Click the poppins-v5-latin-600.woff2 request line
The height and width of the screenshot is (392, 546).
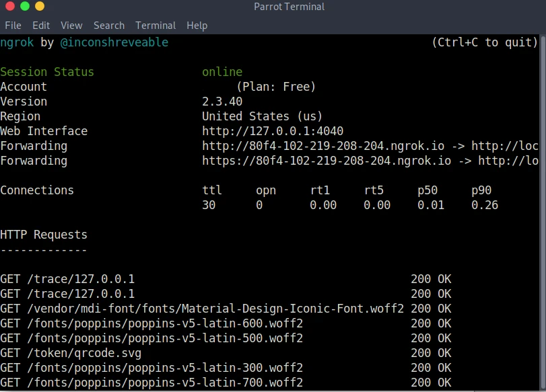pos(151,323)
